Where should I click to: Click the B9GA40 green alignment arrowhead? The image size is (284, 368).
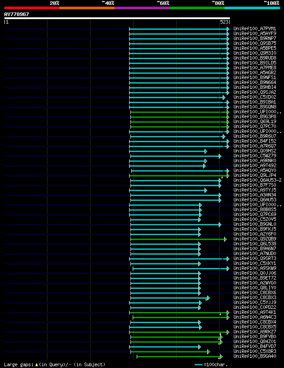[221, 357]
